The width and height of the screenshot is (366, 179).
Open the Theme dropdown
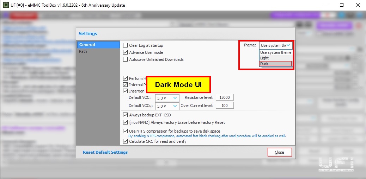[x=276, y=45]
